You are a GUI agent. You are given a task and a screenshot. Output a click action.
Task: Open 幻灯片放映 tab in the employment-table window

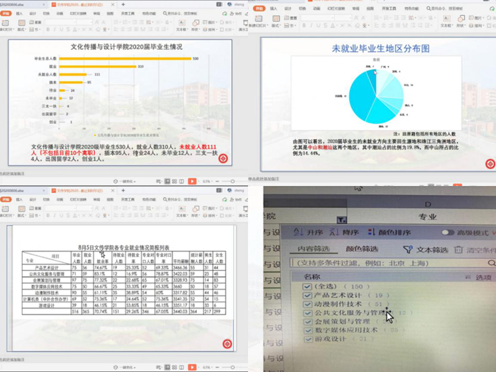[x=78, y=200]
